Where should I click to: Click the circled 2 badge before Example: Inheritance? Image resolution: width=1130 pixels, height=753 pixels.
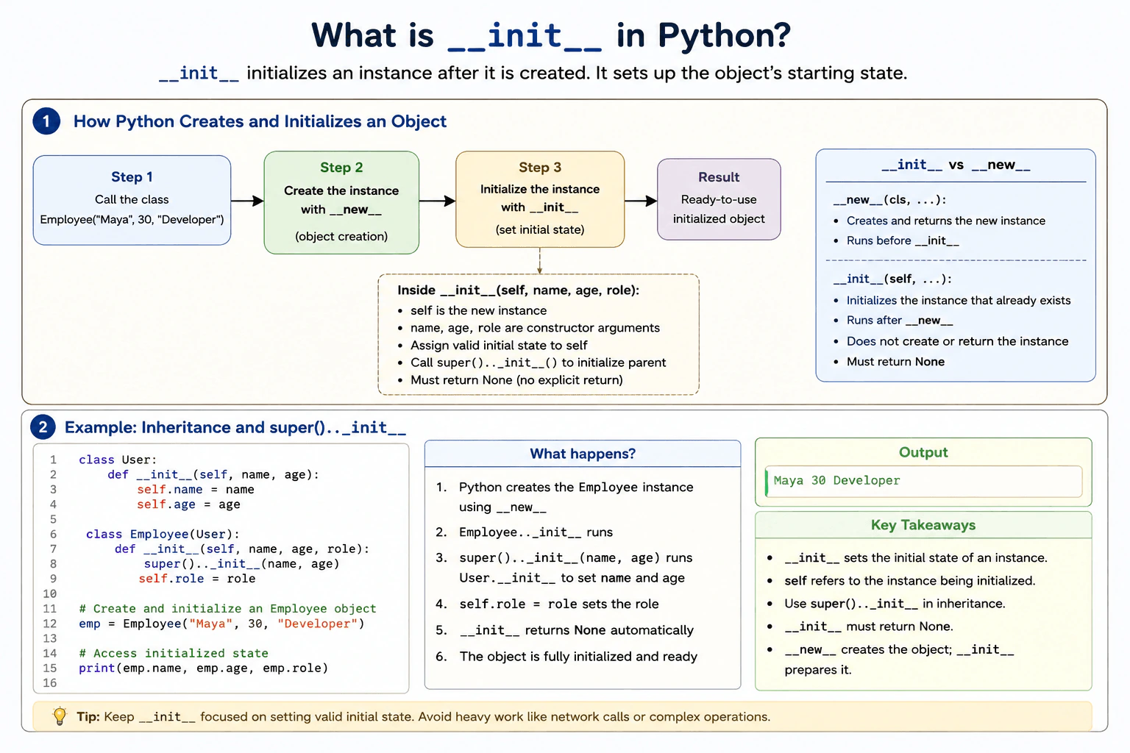pyautogui.click(x=43, y=427)
